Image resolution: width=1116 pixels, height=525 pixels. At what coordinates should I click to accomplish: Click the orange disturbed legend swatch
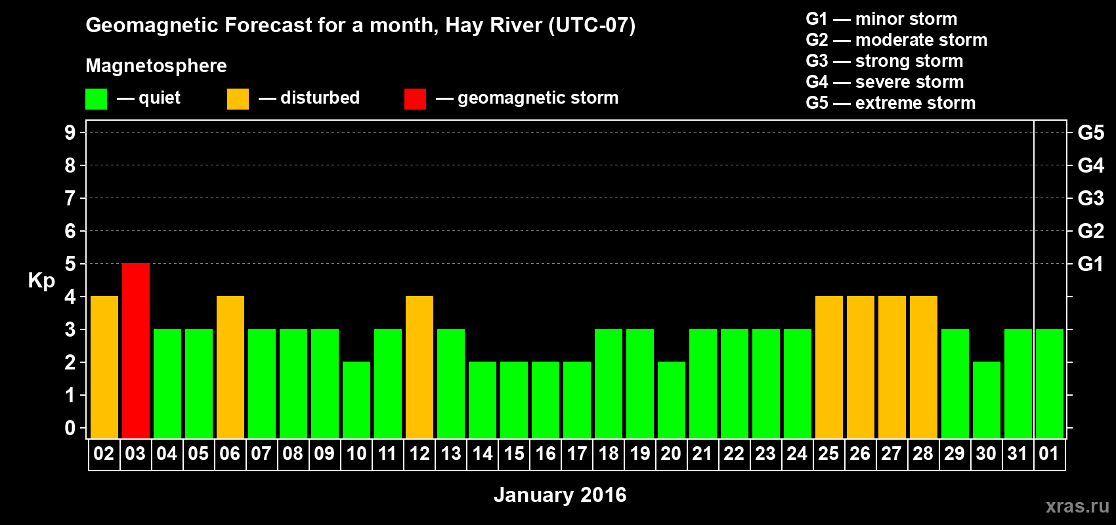tap(238, 99)
